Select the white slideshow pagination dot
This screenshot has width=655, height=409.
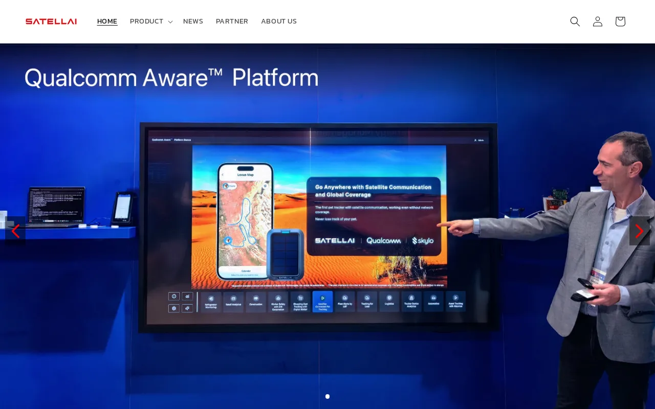[327, 396]
